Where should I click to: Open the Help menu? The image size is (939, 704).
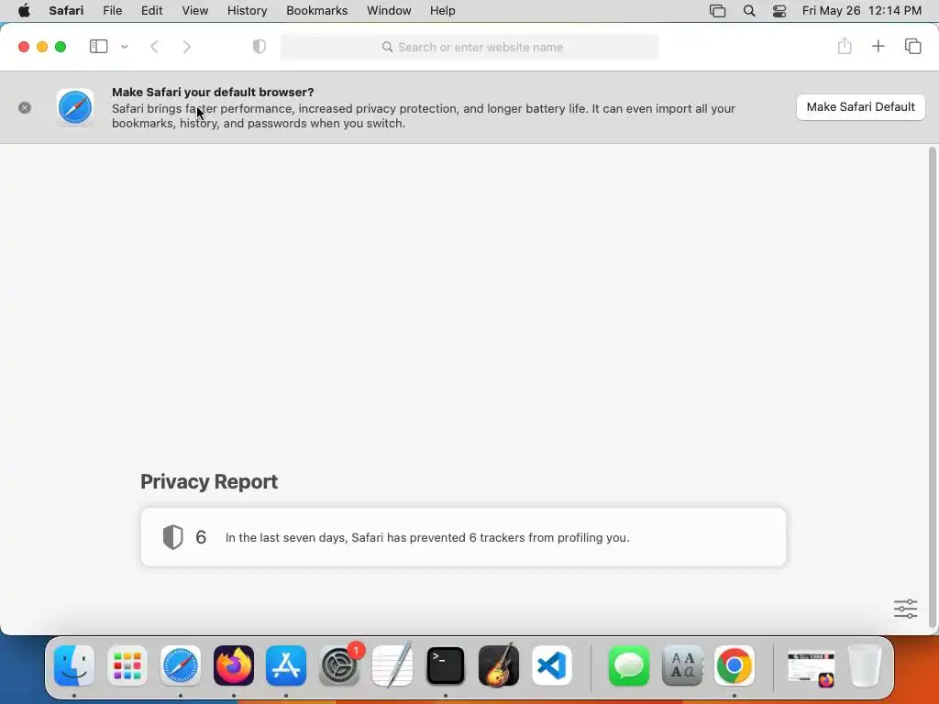(x=443, y=11)
